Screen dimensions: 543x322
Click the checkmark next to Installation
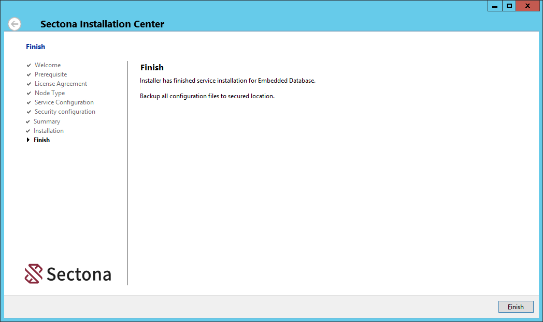(x=28, y=131)
